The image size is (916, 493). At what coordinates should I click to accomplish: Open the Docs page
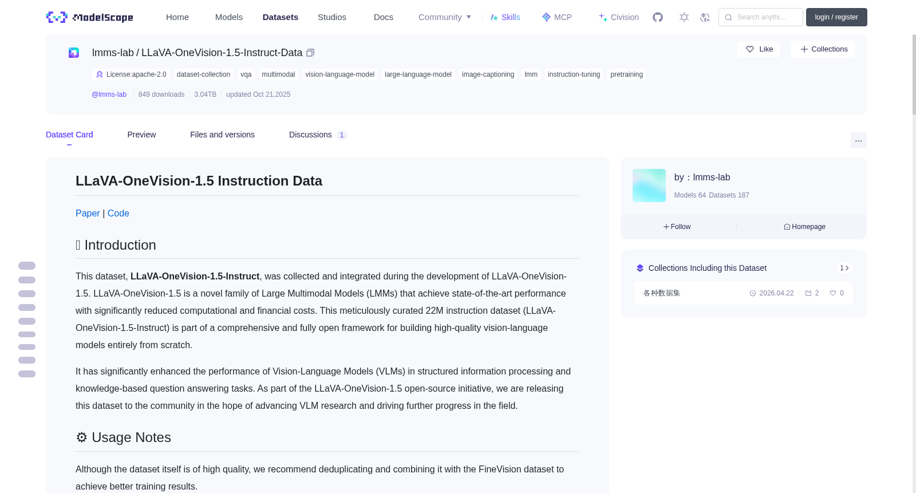(384, 17)
